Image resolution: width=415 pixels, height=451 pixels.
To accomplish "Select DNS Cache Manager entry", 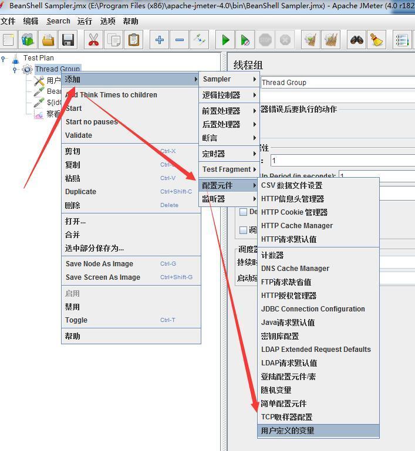I will 318,269.
